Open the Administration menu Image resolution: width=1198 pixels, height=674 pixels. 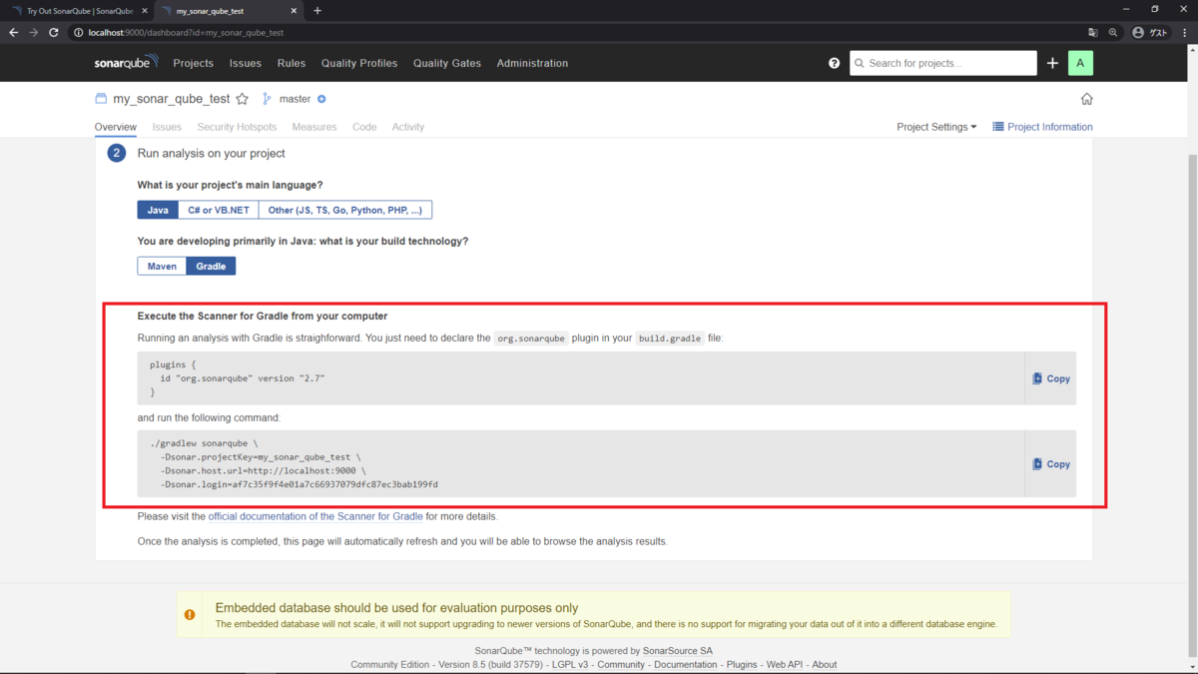[532, 63]
